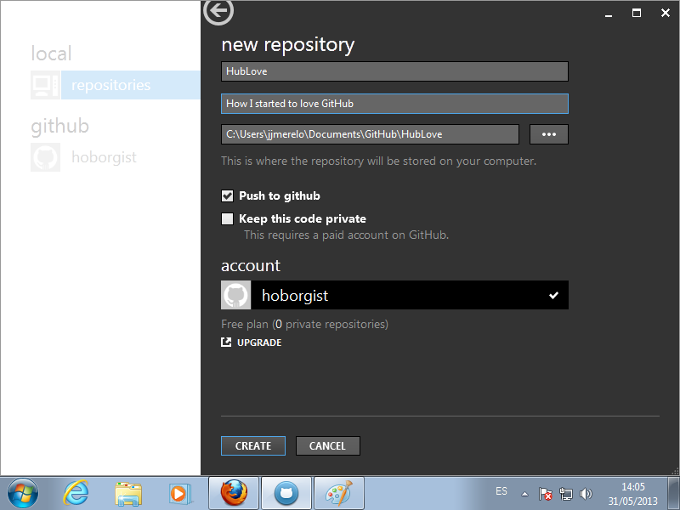Open Windows Explorer folder icon in taskbar
Viewport: 680px width, 510px height.
point(128,494)
